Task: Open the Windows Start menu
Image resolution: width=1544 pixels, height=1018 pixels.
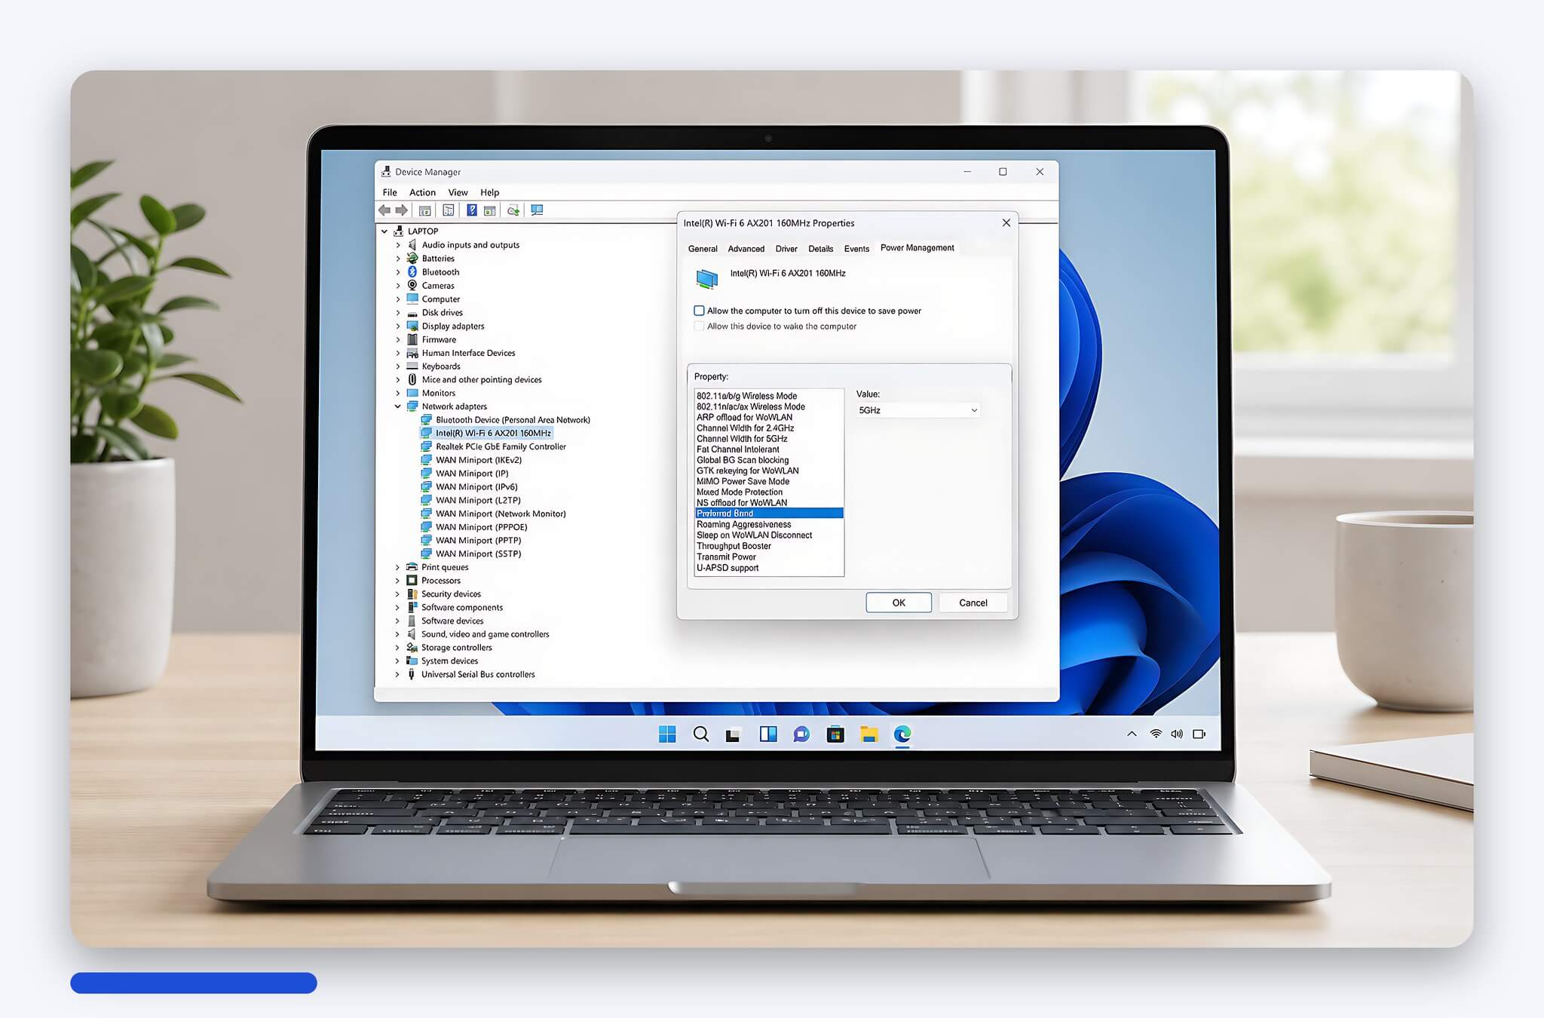Action: tap(667, 734)
